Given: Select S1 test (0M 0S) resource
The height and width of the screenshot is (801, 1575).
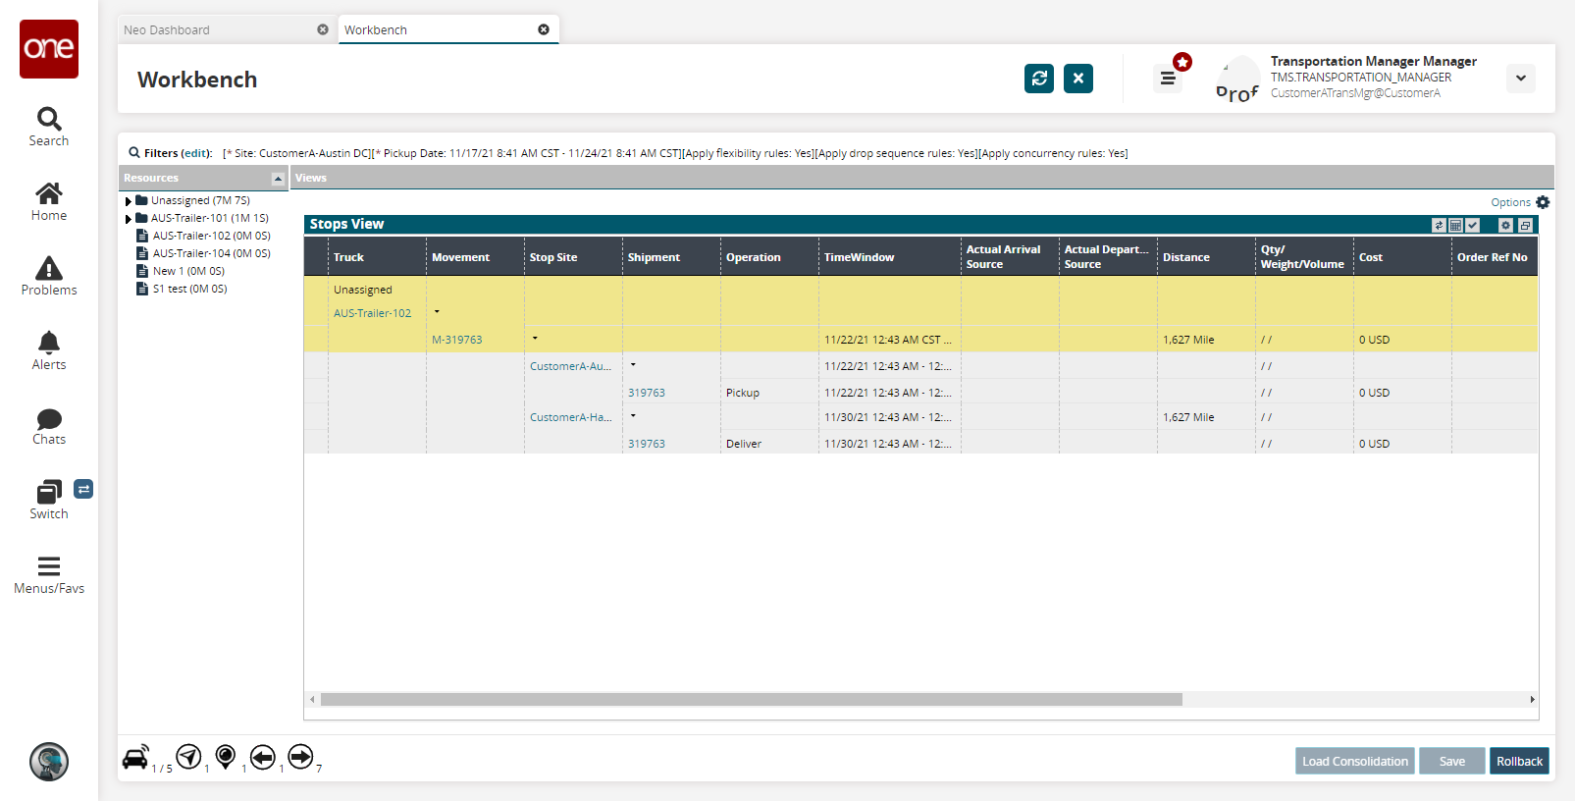Looking at the screenshot, I should point(190,289).
